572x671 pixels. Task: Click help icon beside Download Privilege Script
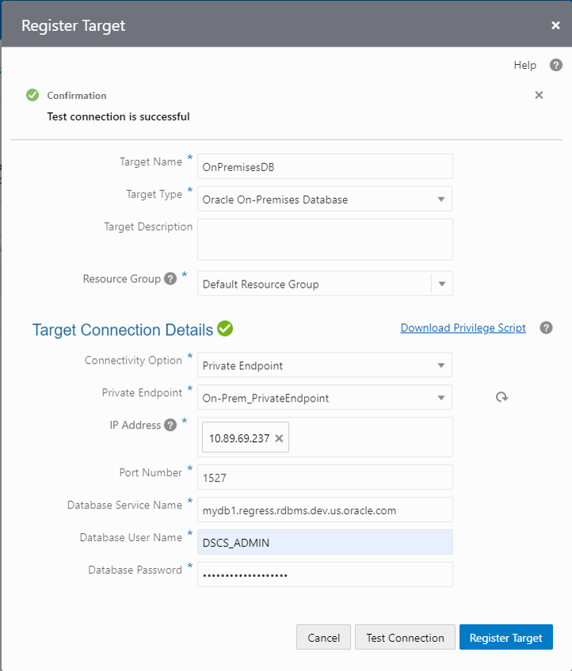[546, 328]
